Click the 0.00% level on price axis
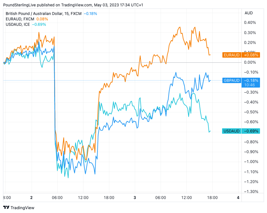This screenshot has width=267, height=213. 250,62
